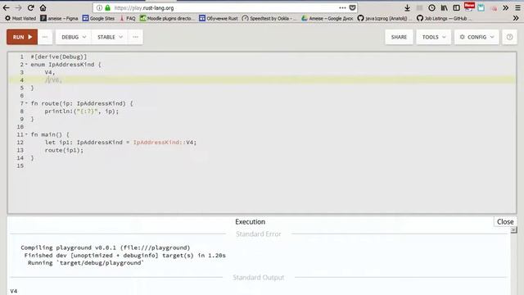Open the playground help question mark icon
The image size is (524, 295).
click(509, 37)
